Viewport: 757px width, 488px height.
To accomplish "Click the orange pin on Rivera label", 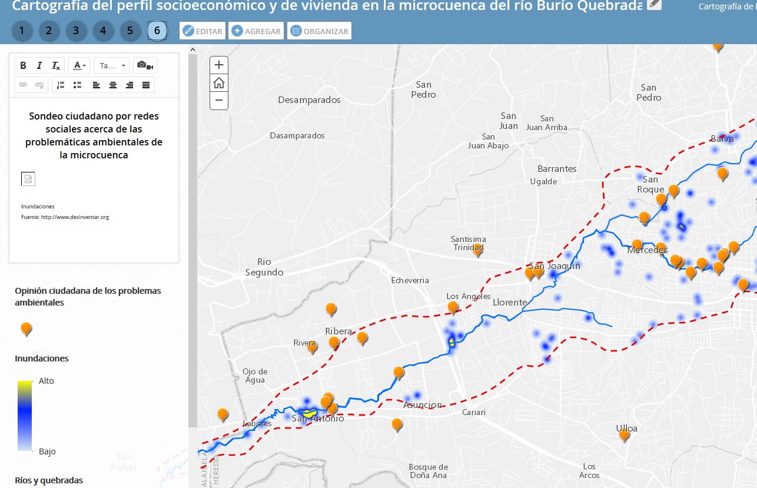I will (x=313, y=347).
